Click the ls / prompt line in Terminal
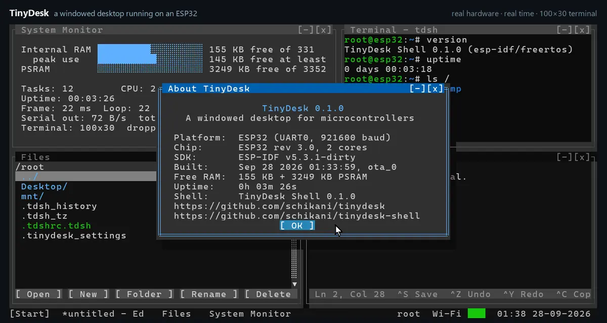This screenshot has width=607, height=323. (397, 79)
